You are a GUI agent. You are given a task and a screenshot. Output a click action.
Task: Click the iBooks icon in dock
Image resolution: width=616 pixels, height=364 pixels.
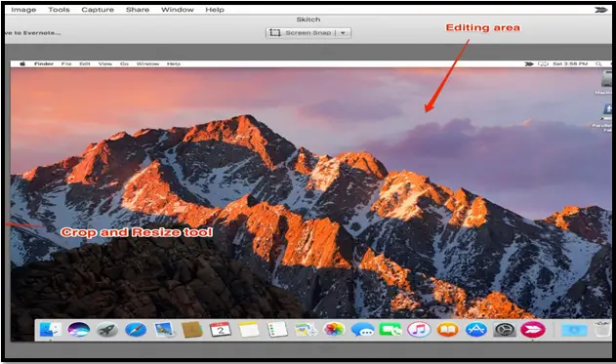447,330
